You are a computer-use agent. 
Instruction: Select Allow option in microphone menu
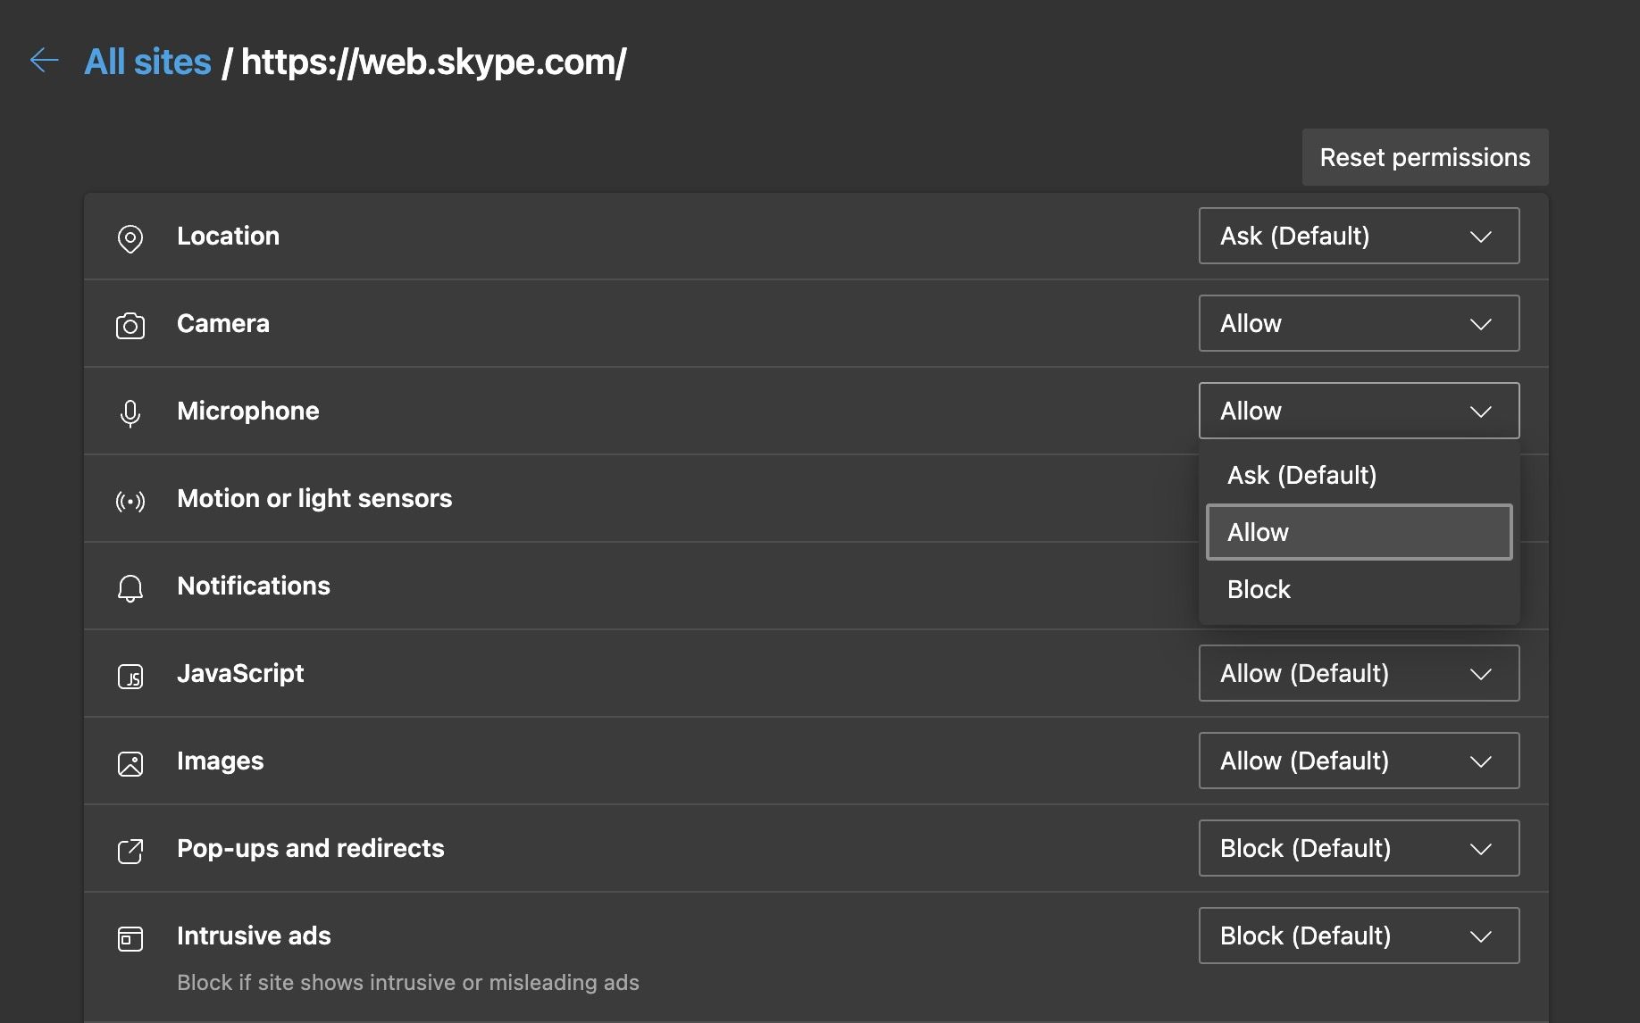pyautogui.click(x=1358, y=532)
